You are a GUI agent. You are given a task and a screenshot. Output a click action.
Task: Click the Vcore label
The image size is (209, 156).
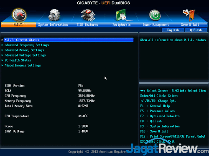(x=9, y=126)
